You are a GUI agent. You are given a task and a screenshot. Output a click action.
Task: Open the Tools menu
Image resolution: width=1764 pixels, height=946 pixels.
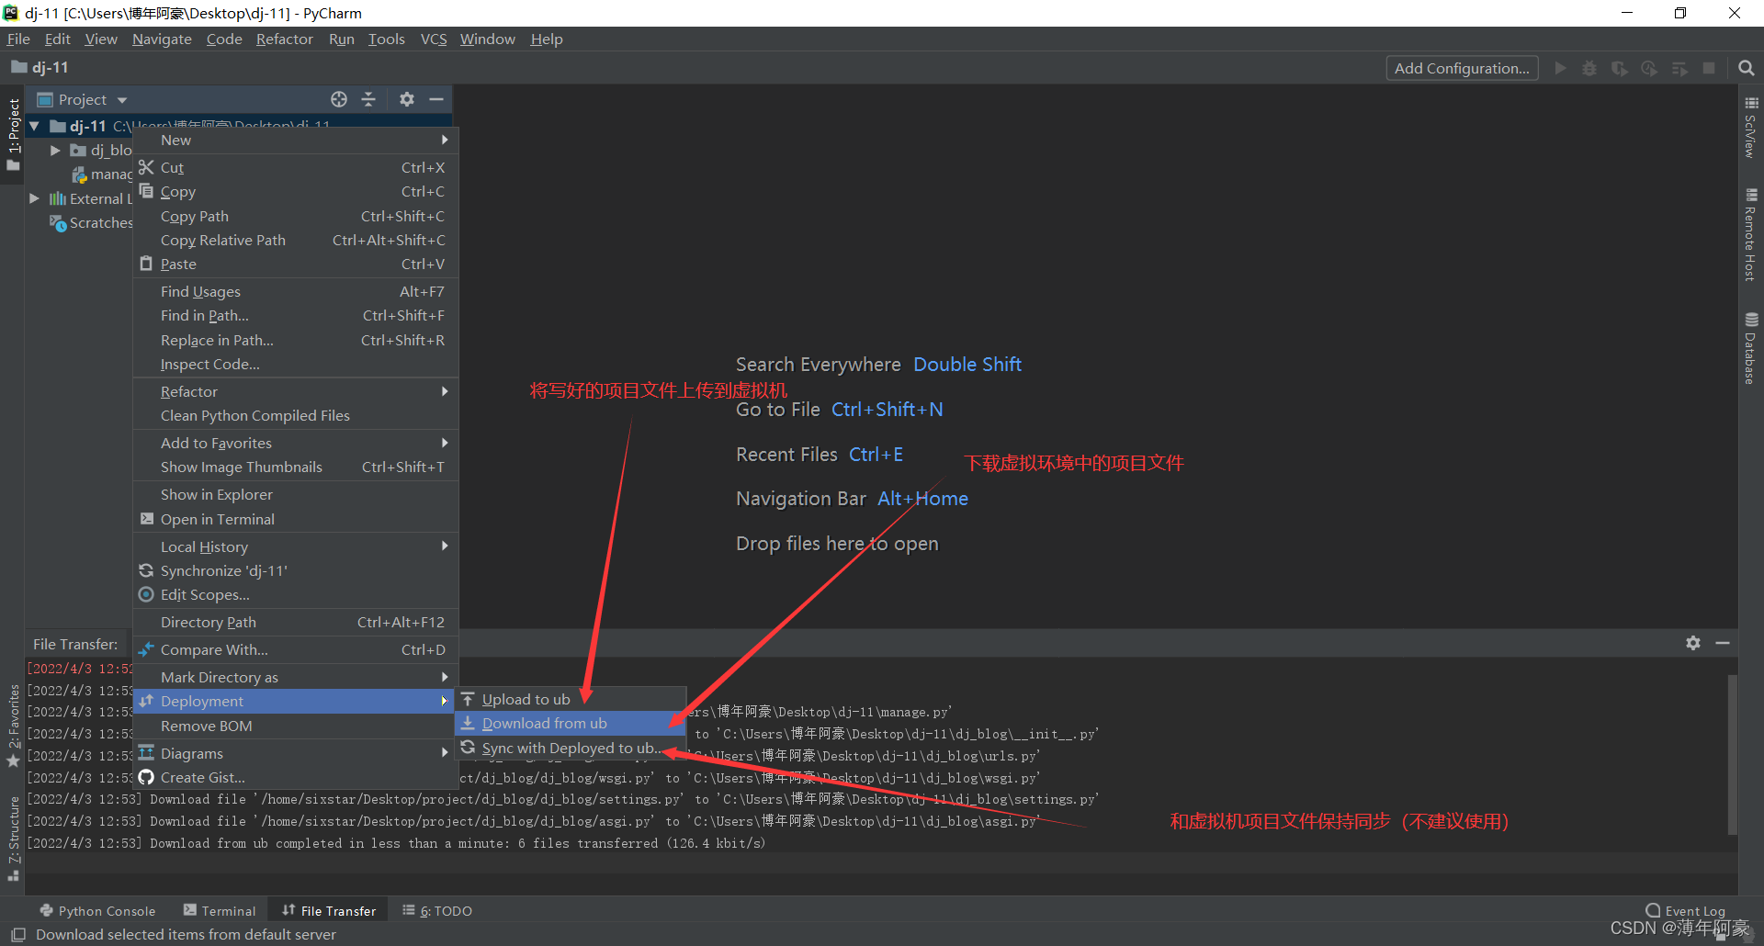pyautogui.click(x=387, y=39)
